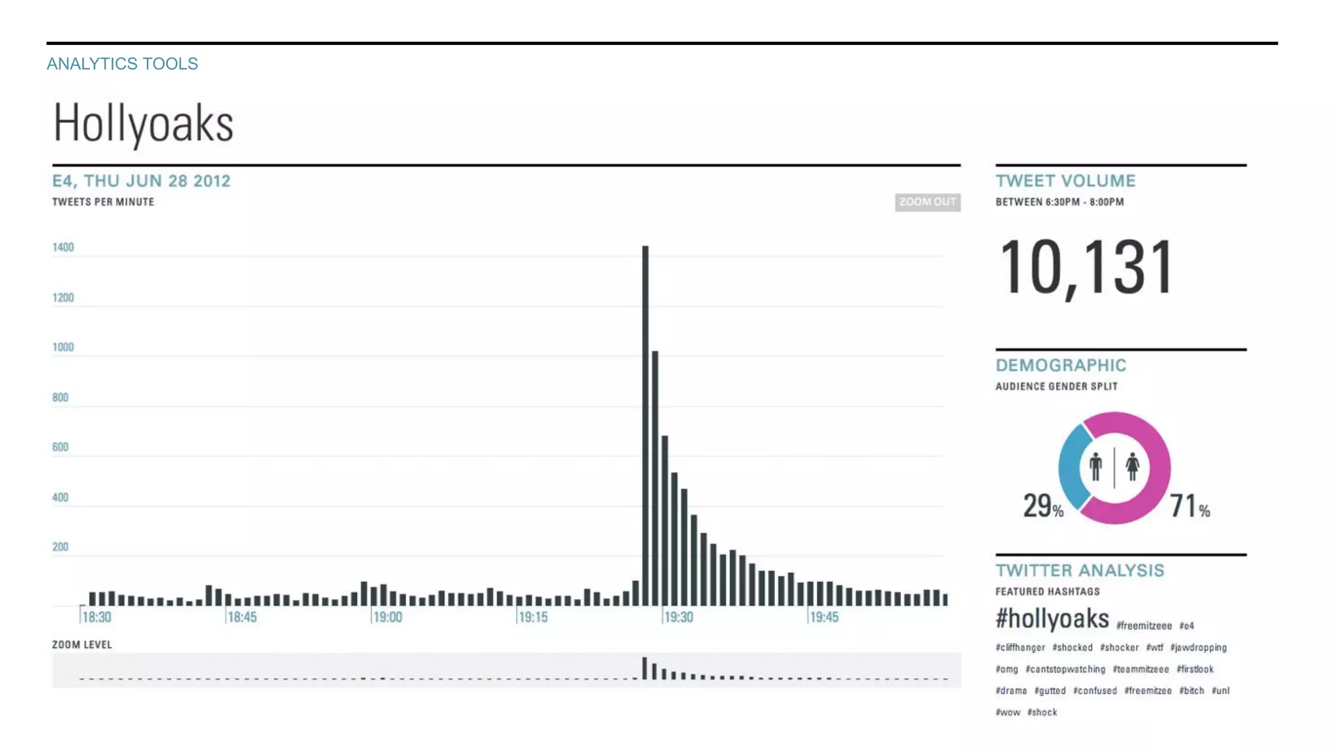The width and height of the screenshot is (1337, 752).
Task: Click the E4, THU JUN 28 2012 heading
Action: (x=141, y=181)
